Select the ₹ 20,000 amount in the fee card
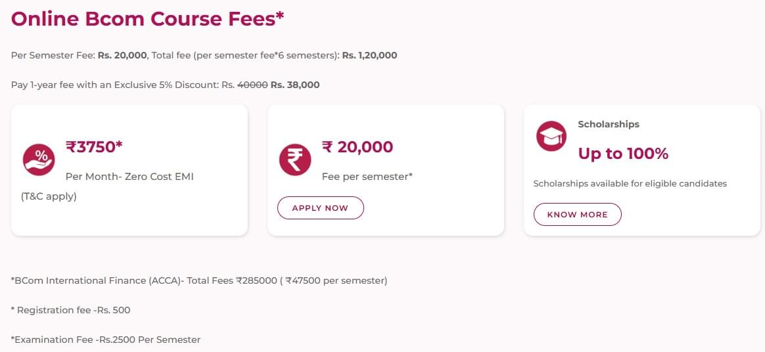 tap(357, 146)
